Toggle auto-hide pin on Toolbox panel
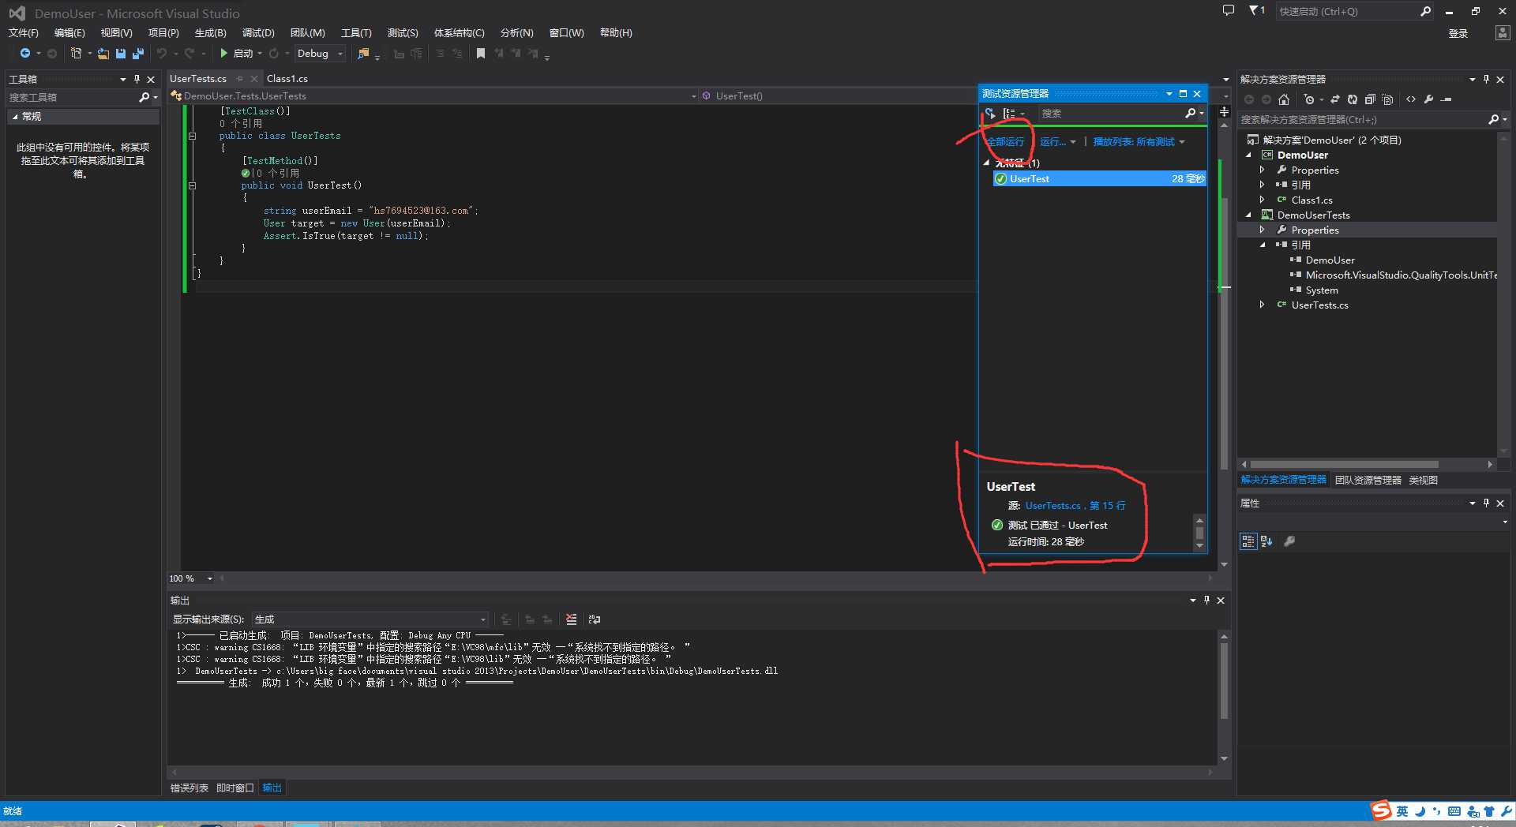This screenshot has height=827, width=1516. [137, 79]
